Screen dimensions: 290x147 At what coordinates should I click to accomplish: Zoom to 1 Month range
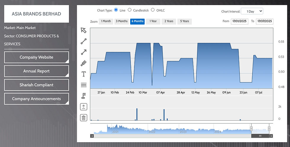click(x=106, y=21)
